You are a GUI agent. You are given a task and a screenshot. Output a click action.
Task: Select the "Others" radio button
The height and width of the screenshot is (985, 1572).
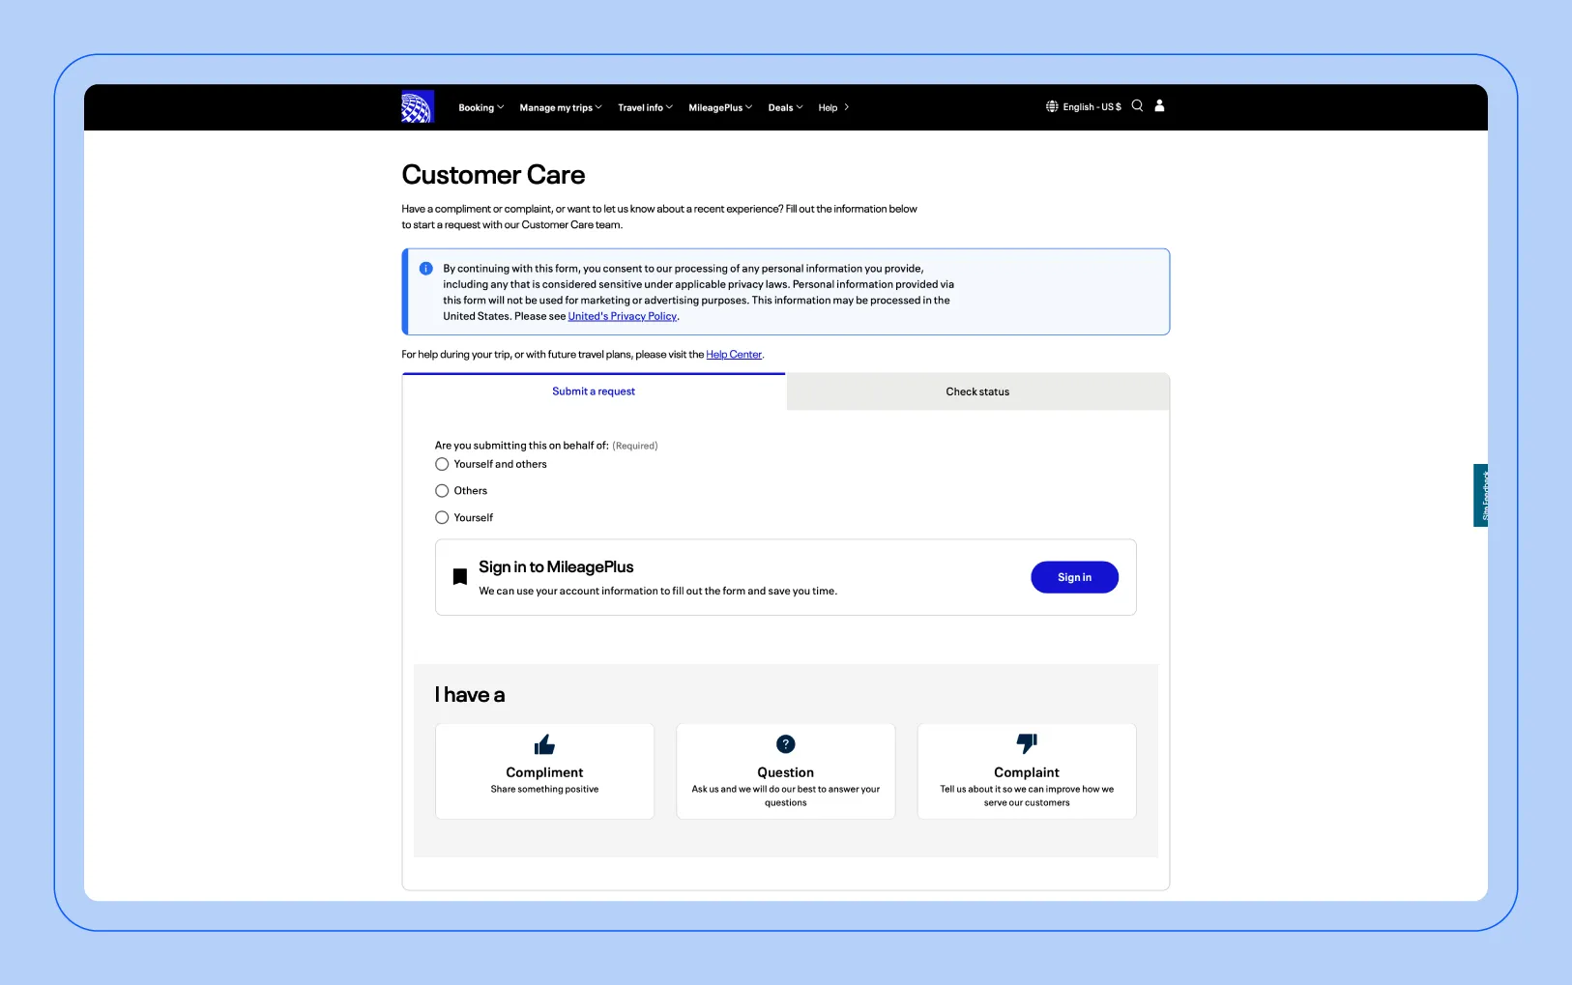point(442,491)
